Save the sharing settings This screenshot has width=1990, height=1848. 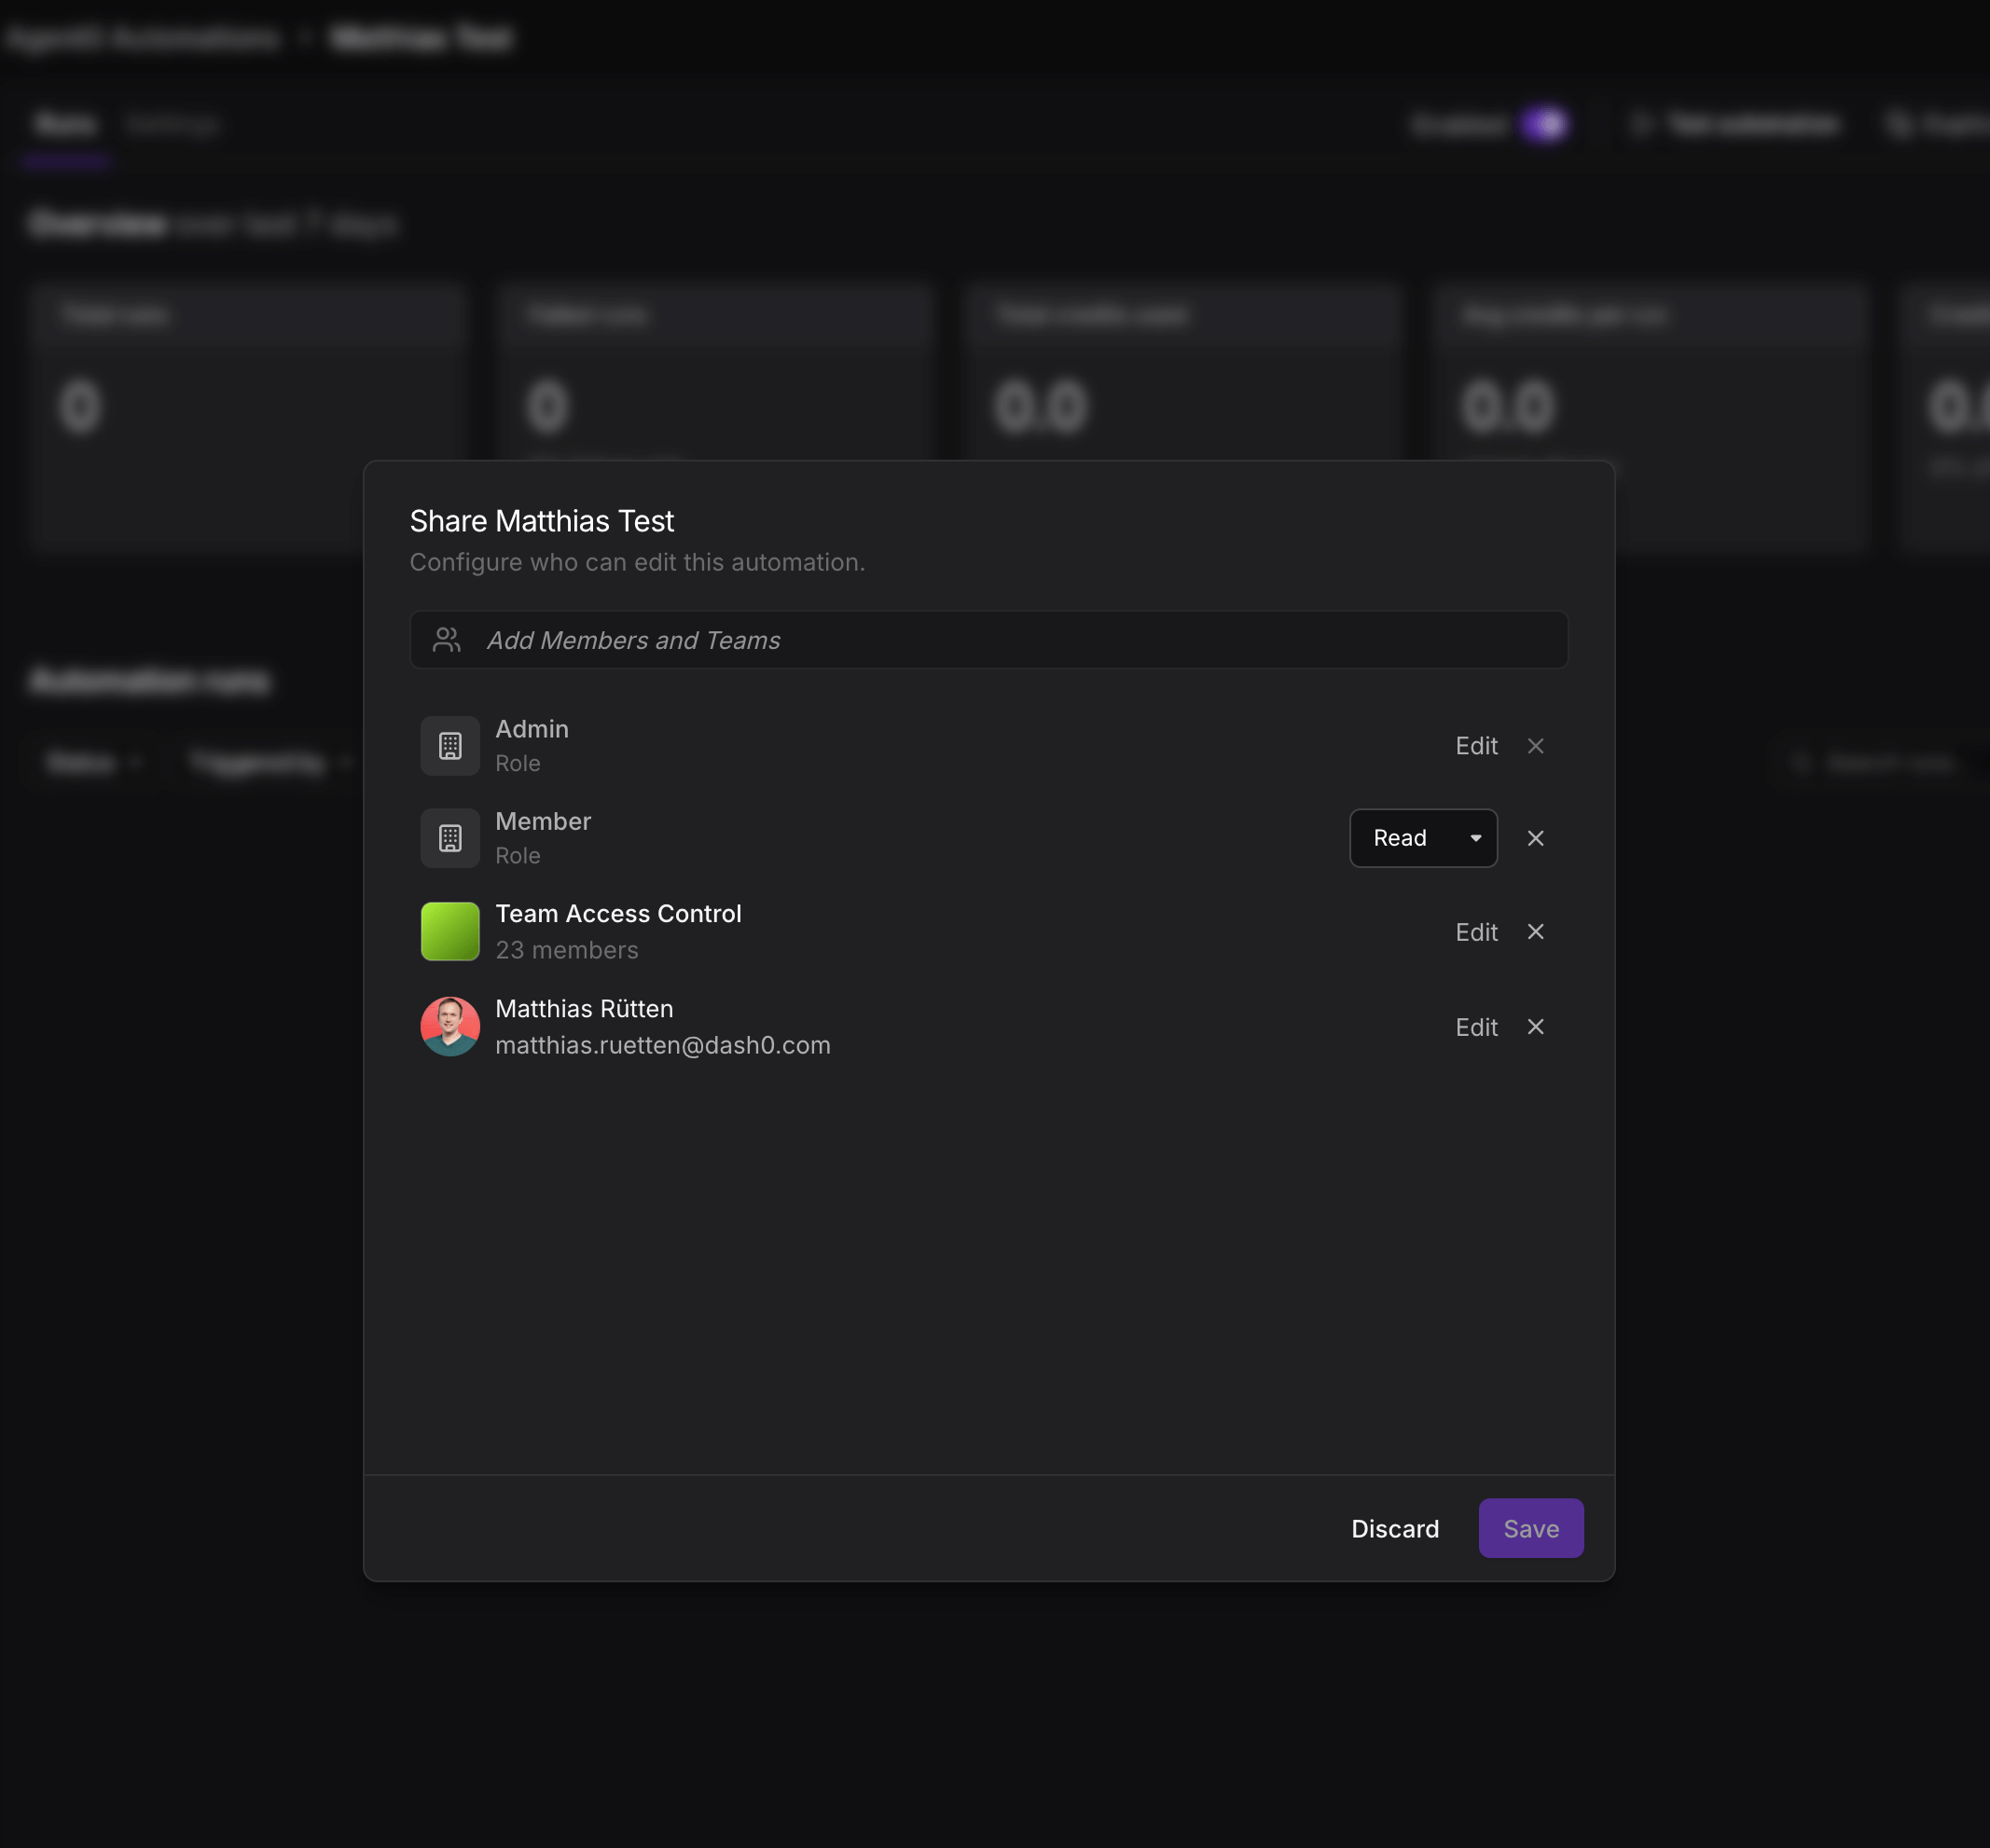(1531, 1528)
